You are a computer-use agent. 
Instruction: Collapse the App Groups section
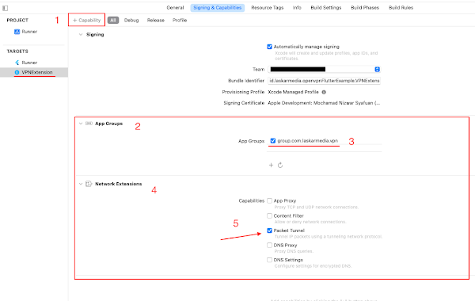coord(81,124)
